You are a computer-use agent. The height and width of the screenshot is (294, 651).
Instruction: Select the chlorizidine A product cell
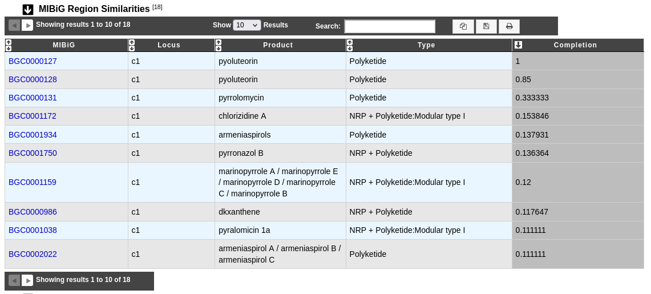(280, 116)
